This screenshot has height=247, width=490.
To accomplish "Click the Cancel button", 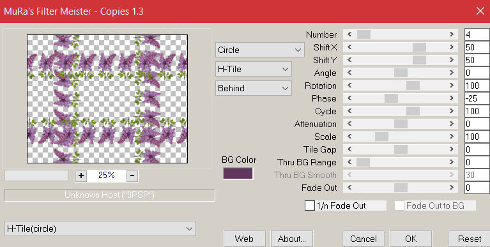I will point(363,239).
